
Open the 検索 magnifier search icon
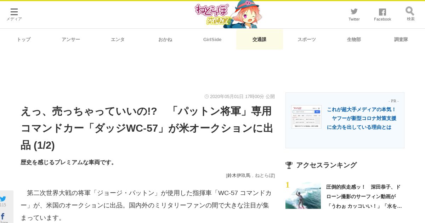pos(410,14)
